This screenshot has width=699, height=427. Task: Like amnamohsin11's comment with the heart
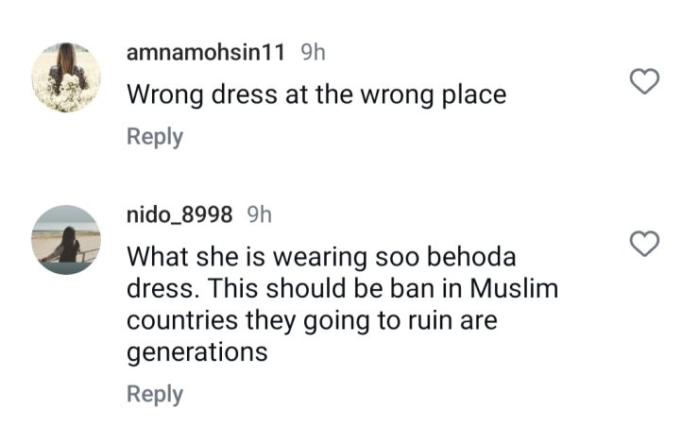(x=644, y=83)
